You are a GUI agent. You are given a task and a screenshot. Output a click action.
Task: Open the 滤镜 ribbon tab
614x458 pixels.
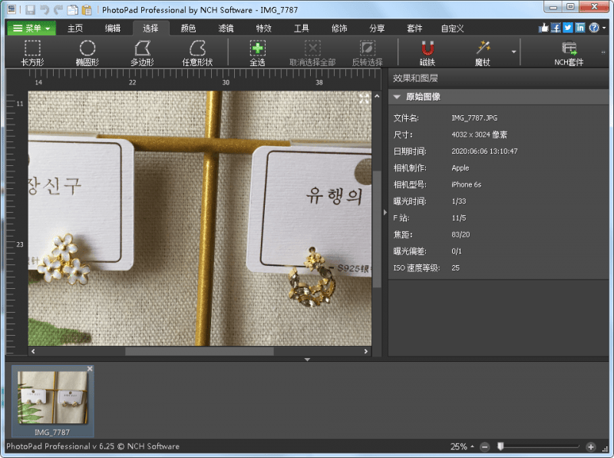coord(226,28)
